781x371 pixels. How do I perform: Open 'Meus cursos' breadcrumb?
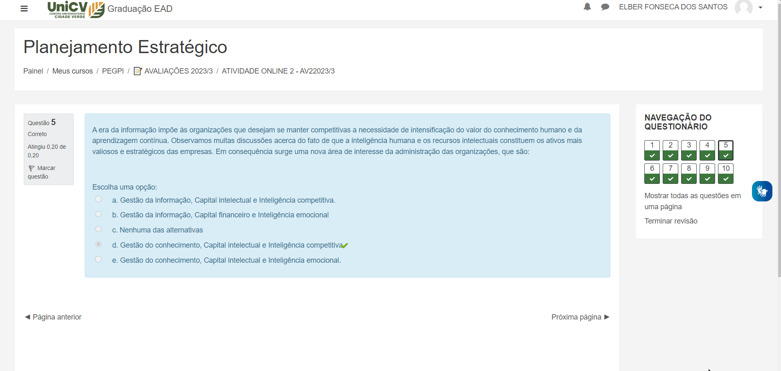click(72, 71)
